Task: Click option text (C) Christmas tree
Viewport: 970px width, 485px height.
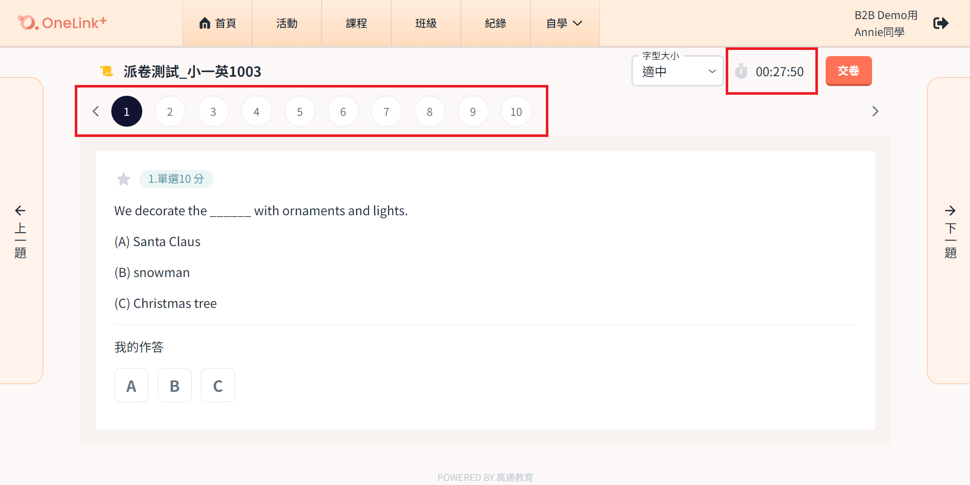Action: click(165, 303)
